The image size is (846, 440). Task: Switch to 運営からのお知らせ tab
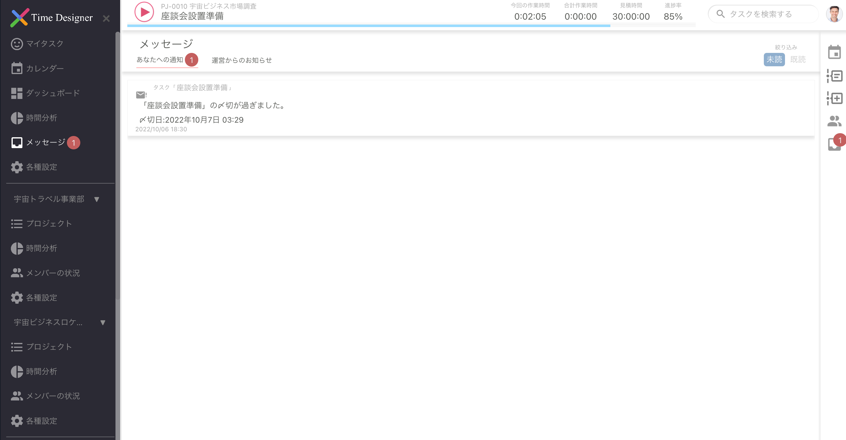242,60
